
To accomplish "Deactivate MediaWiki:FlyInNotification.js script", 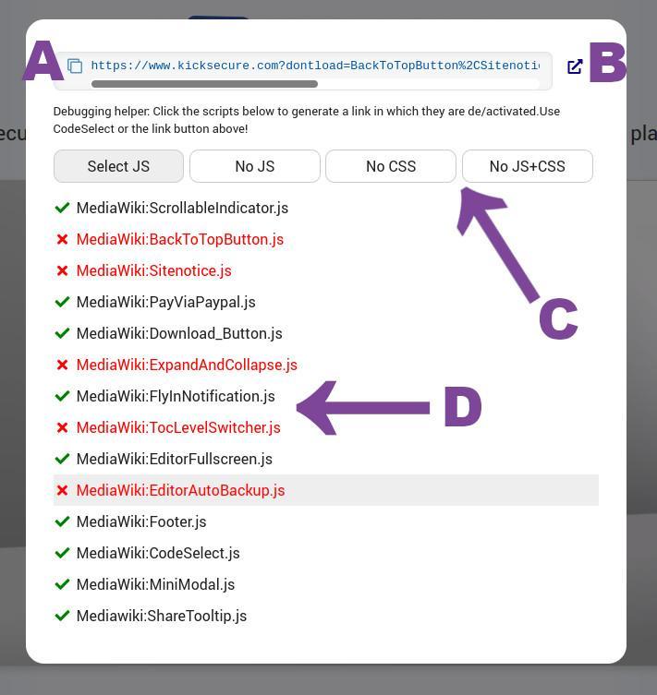I will [x=176, y=397].
